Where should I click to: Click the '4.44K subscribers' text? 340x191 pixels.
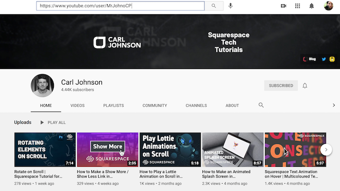point(77,89)
